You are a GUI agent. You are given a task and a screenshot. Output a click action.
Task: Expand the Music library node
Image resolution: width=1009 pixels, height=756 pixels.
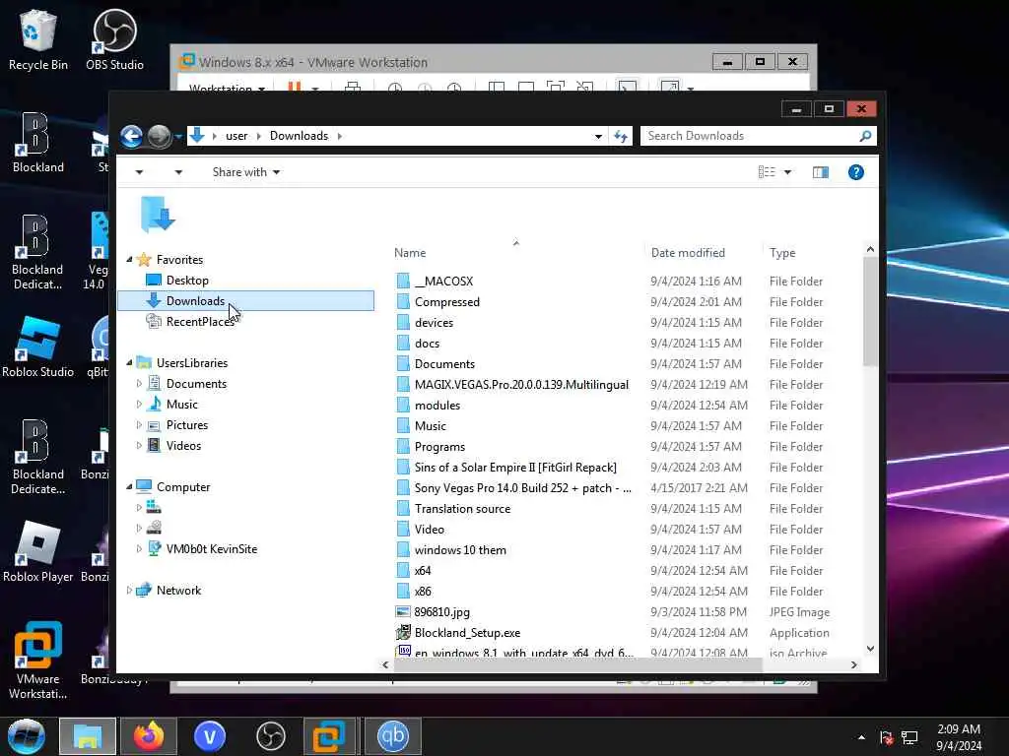[139, 405]
